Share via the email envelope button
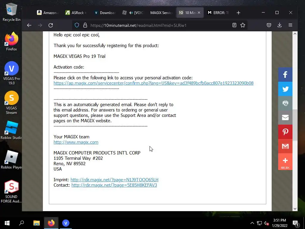The image size is (305, 229). [x=285, y=117]
